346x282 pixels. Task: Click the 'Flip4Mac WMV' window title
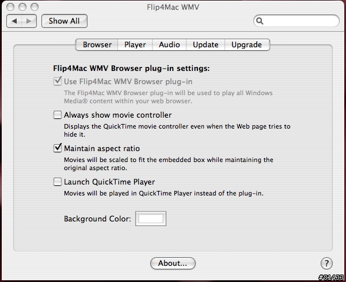pyautogui.click(x=173, y=7)
